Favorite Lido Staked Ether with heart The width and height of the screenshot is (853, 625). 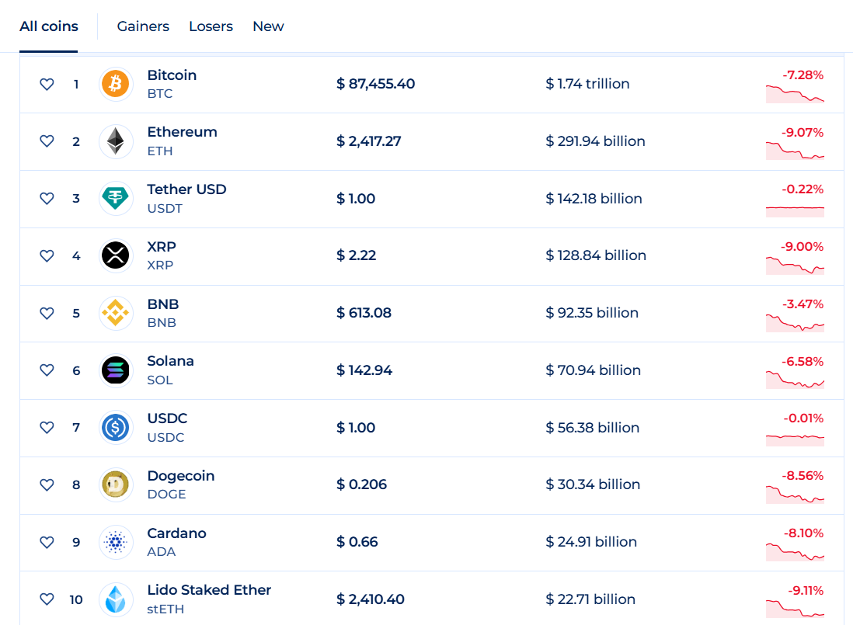(47, 599)
